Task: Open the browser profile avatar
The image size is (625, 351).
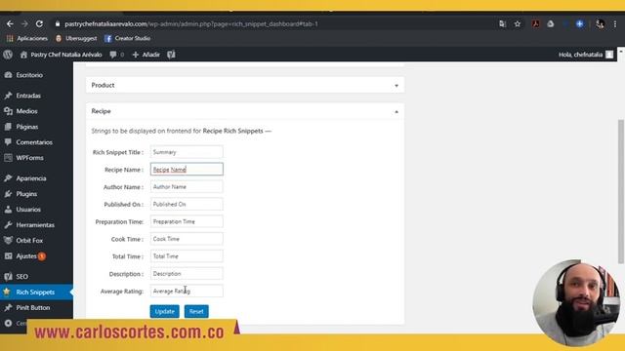Action: 600,23
